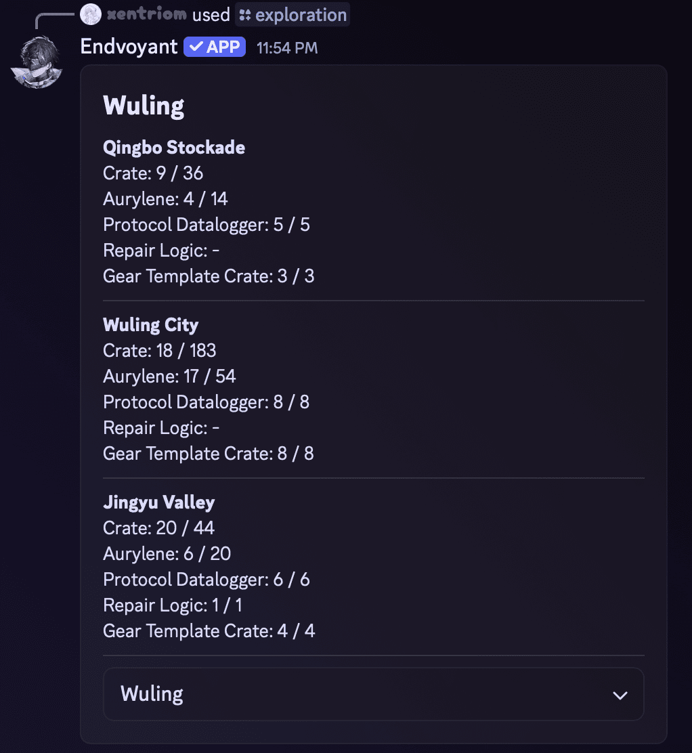Image resolution: width=692 pixels, height=753 pixels.
Task: Click the Qingbo Stockade section header
Action: 174,147
